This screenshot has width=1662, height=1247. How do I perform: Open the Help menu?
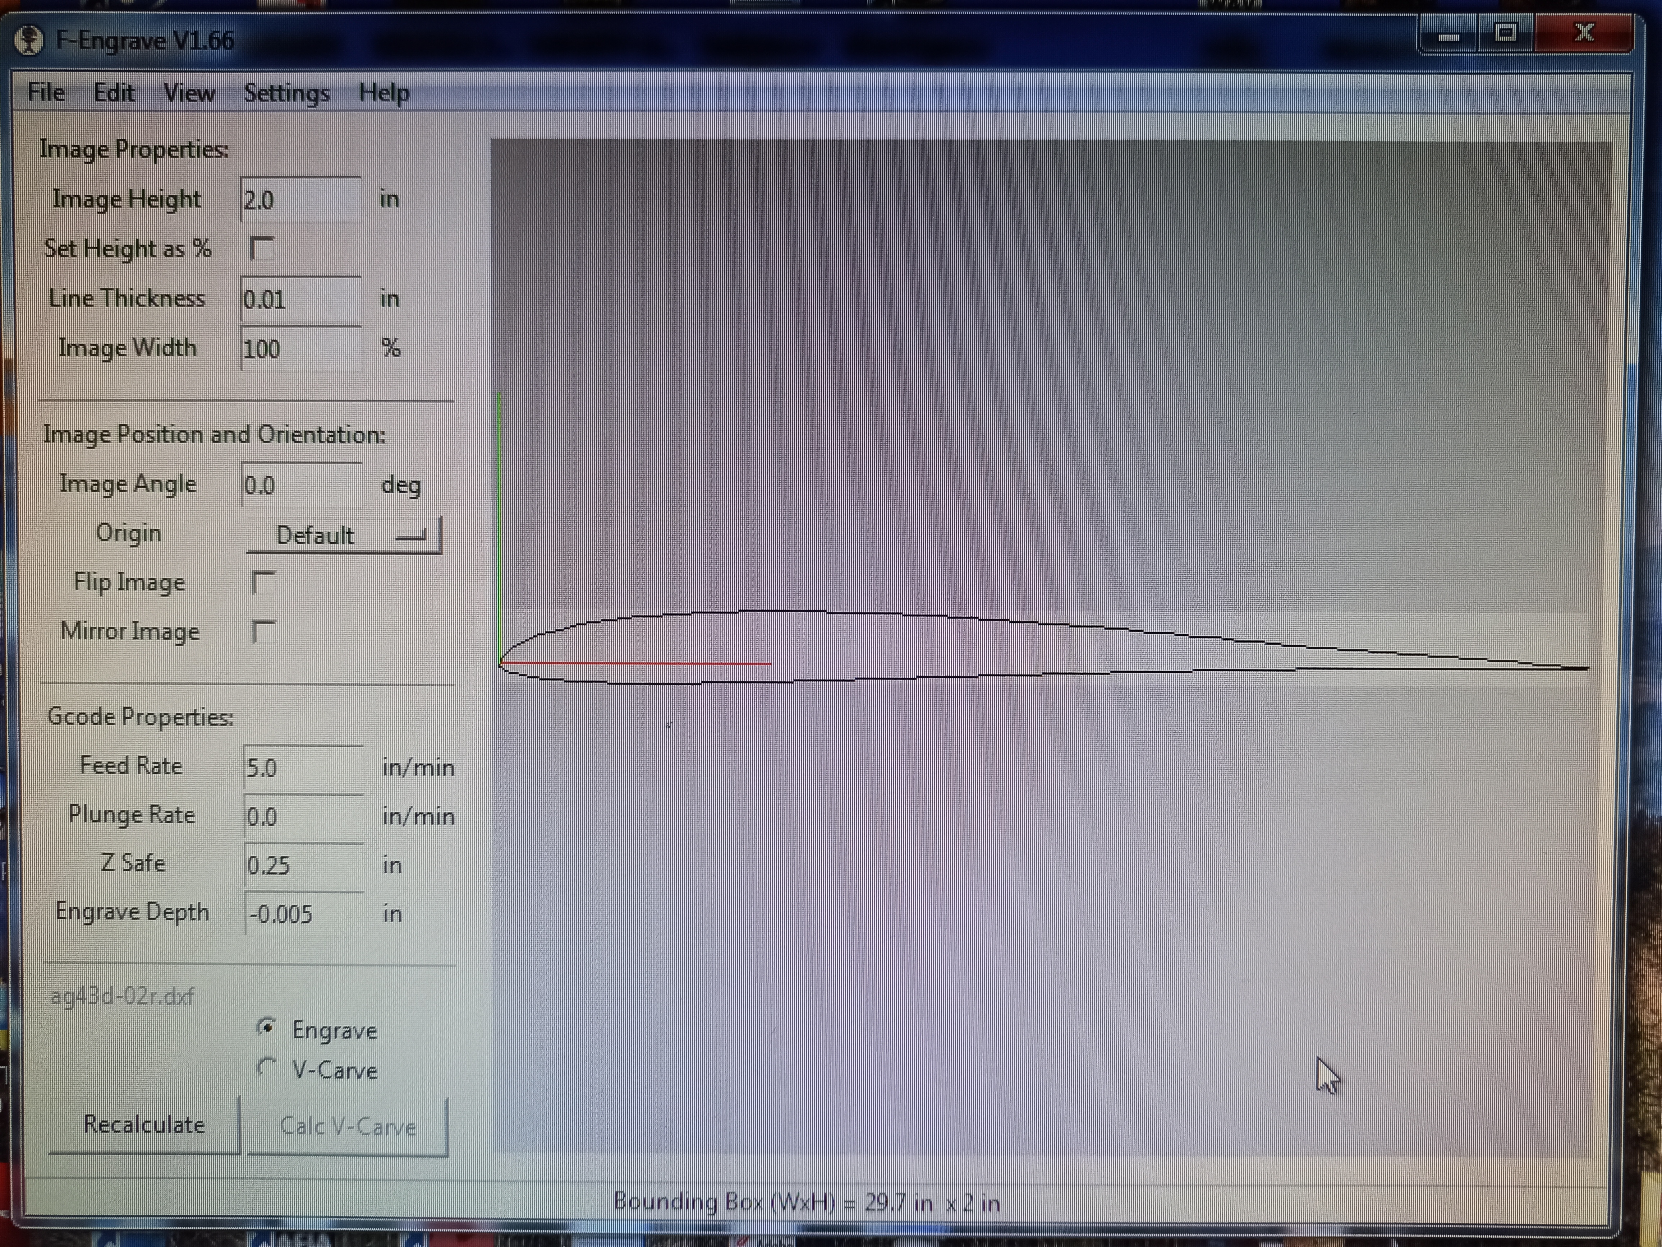click(384, 93)
